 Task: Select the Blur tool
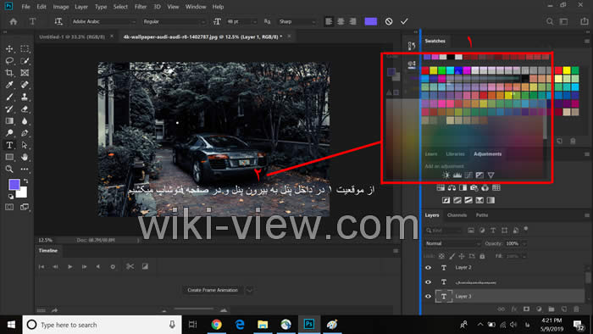click(25, 121)
